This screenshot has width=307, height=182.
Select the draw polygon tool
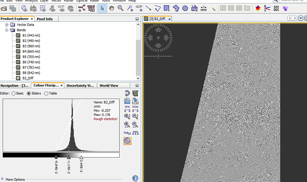[176, 8]
